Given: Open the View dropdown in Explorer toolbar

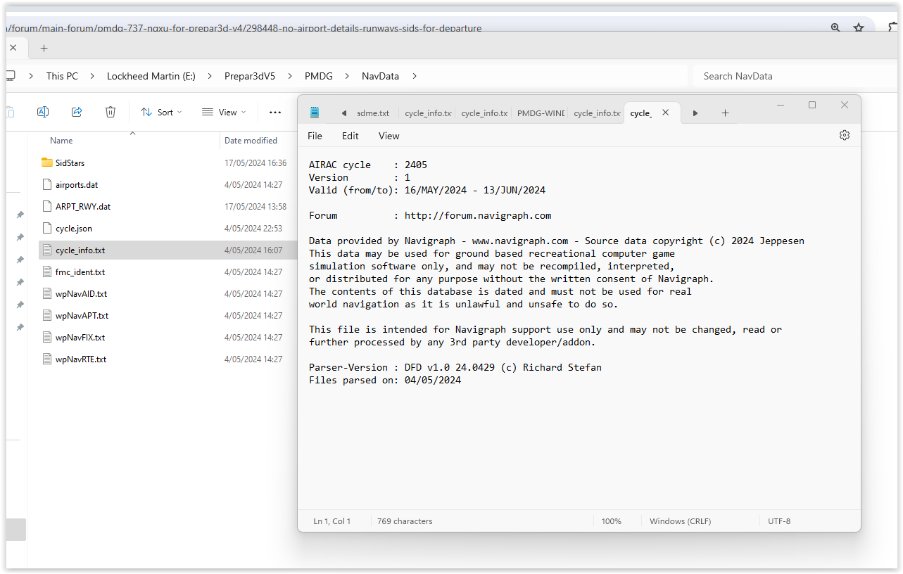Looking at the screenshot, I should pos(224,112).
